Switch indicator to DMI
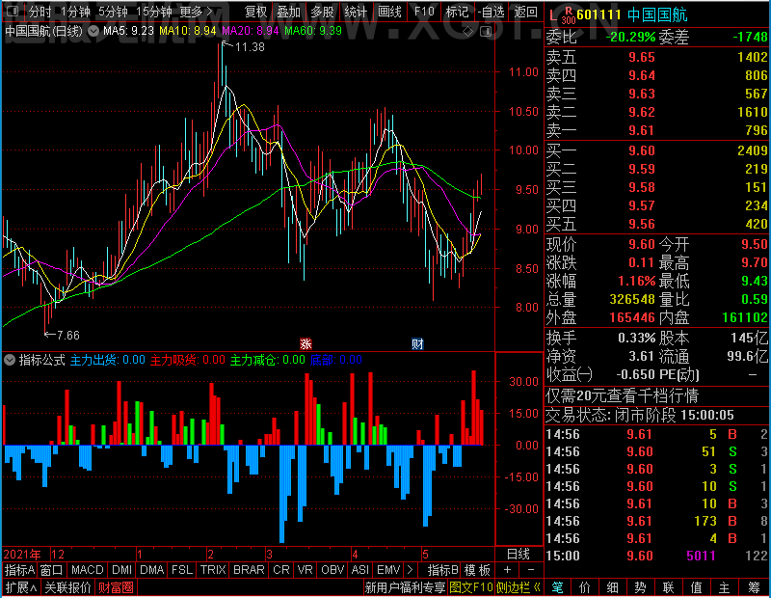 coord(122,570)
